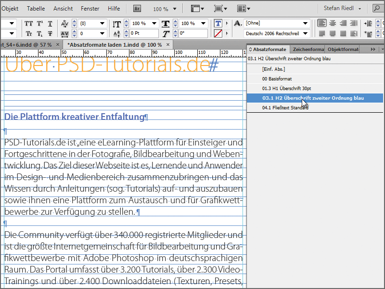Align text left

click(322, 23)
